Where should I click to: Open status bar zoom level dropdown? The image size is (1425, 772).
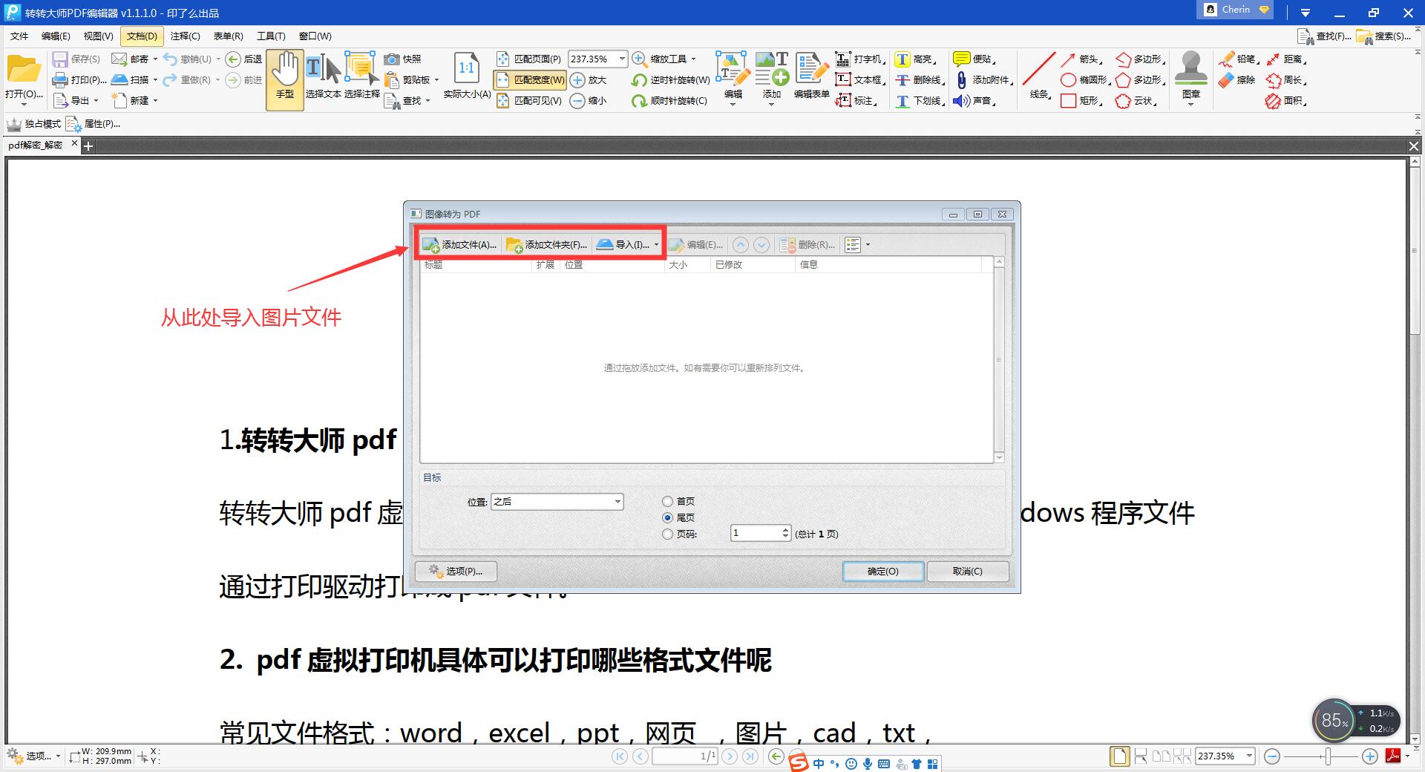(1249, 756)
